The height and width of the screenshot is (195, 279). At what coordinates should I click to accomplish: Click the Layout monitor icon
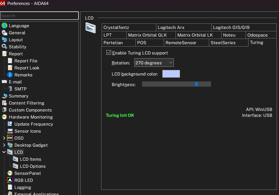(x=4, y=40)
